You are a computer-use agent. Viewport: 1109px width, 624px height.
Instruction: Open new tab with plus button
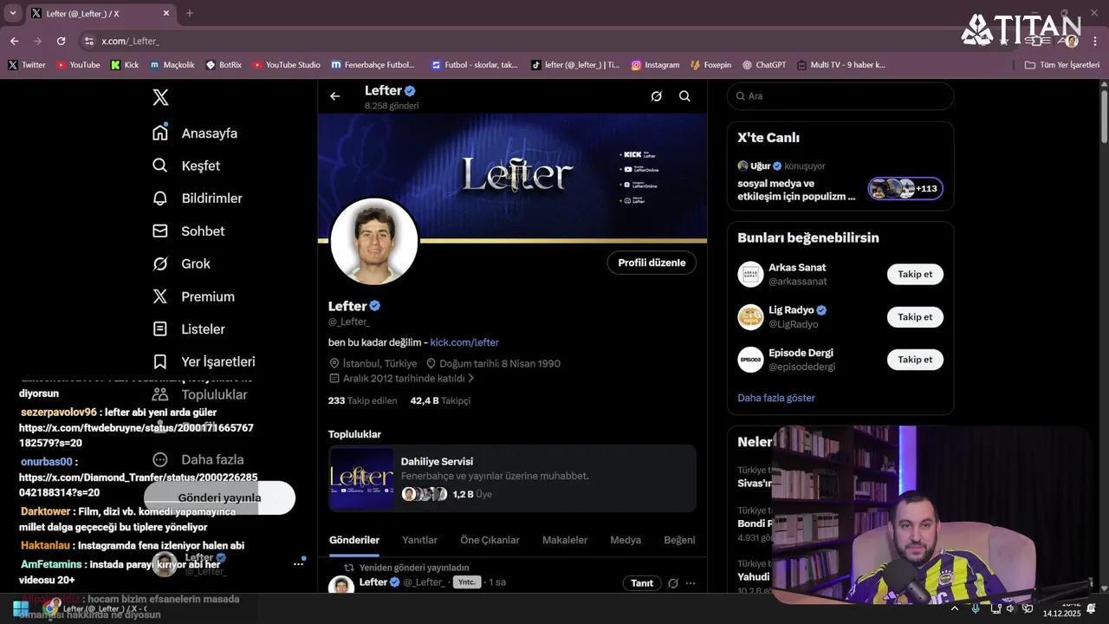[x=190, y=13]
